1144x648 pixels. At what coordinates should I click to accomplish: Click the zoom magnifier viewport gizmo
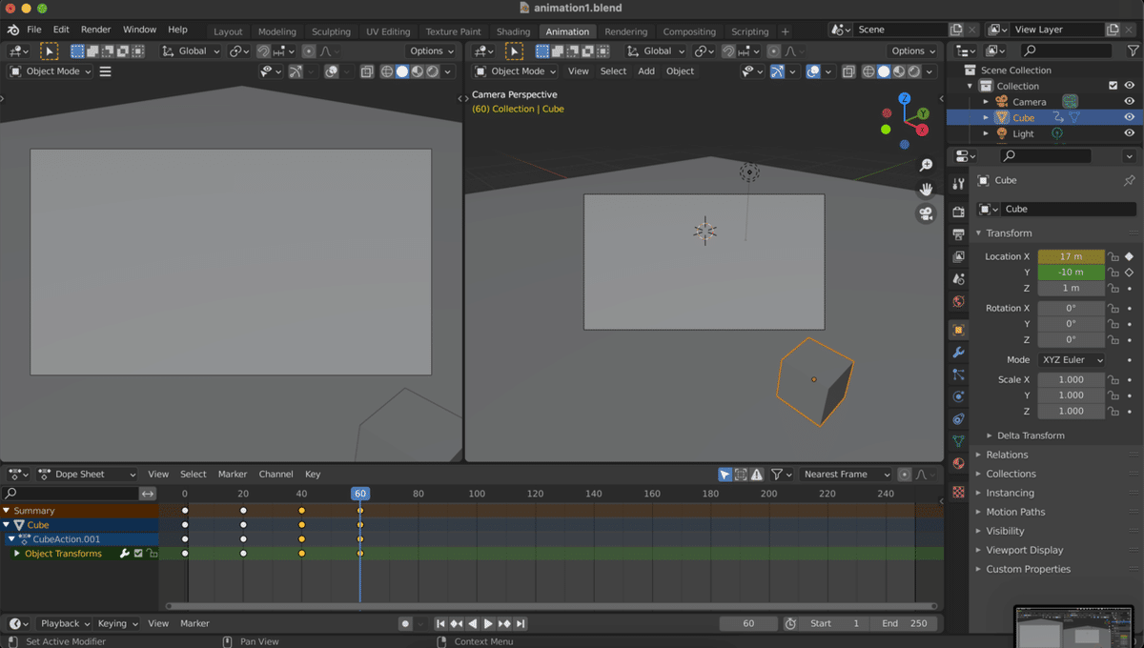coord(925,166)
